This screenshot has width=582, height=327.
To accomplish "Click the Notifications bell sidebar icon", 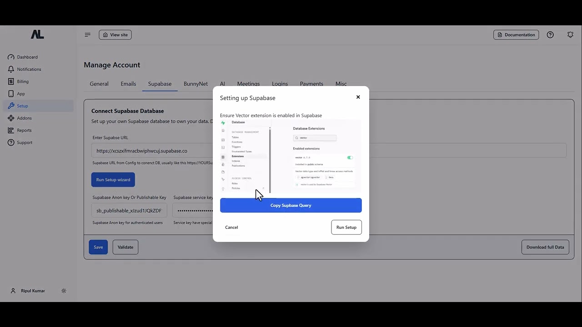I will (x=11, y=69).
